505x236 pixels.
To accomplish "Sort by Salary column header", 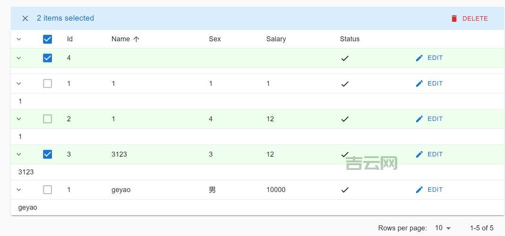I will point(276,39).
